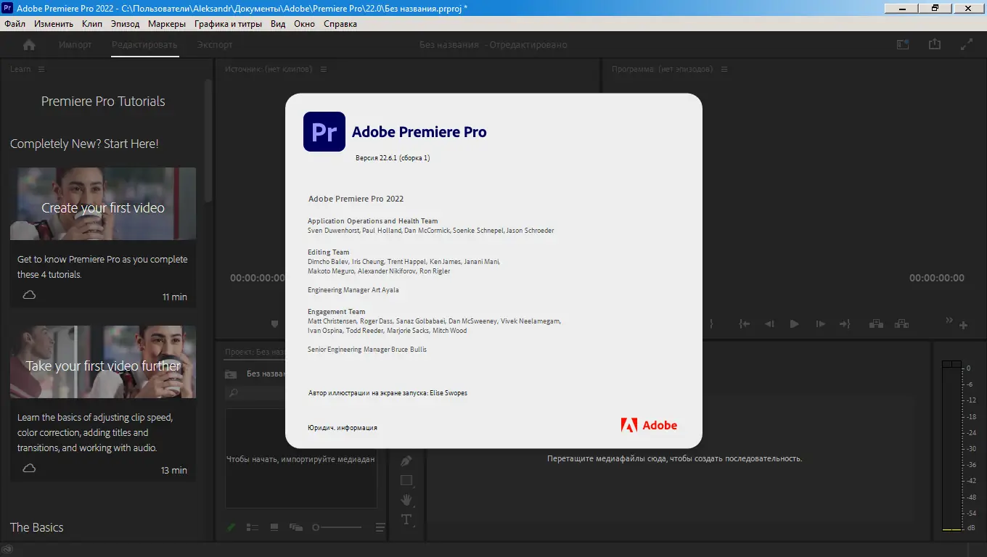Viewport: 987px width, 557px height.
Task: Open the Project panel sort menu icon
Action: pos(380,527)
